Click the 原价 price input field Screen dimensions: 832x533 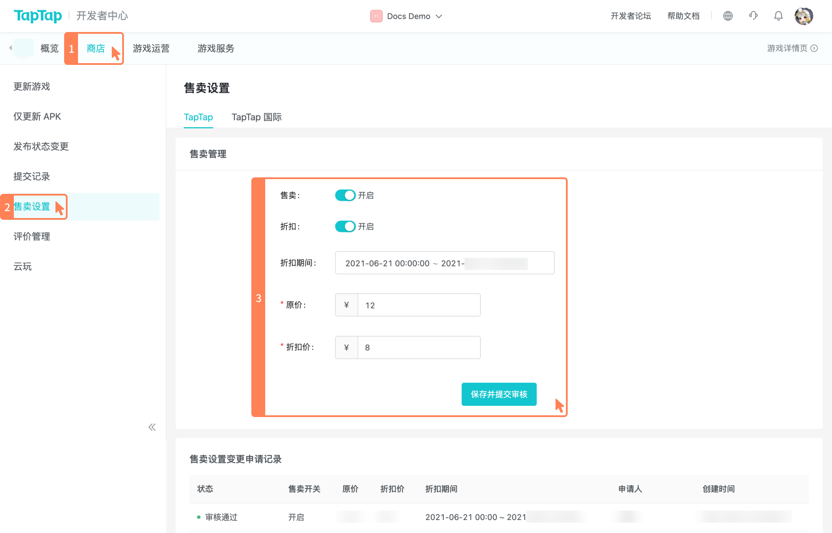click(418, 305)
